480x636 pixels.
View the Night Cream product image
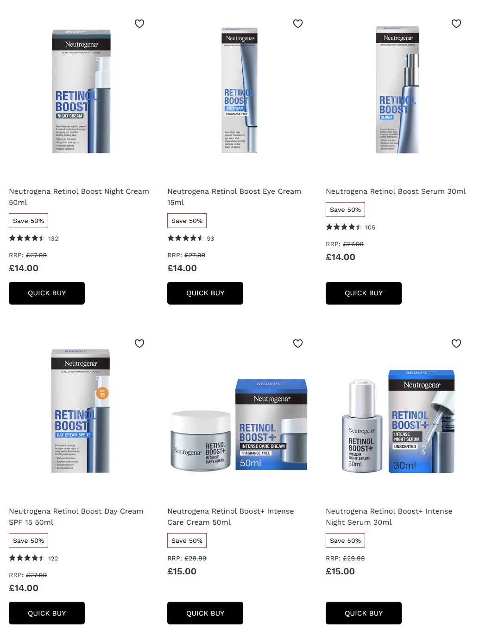tap(81, 91)
